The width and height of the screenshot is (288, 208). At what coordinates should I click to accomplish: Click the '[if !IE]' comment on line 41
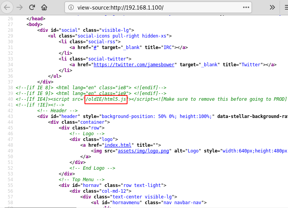pyautogui.click(x=40, y=105)
